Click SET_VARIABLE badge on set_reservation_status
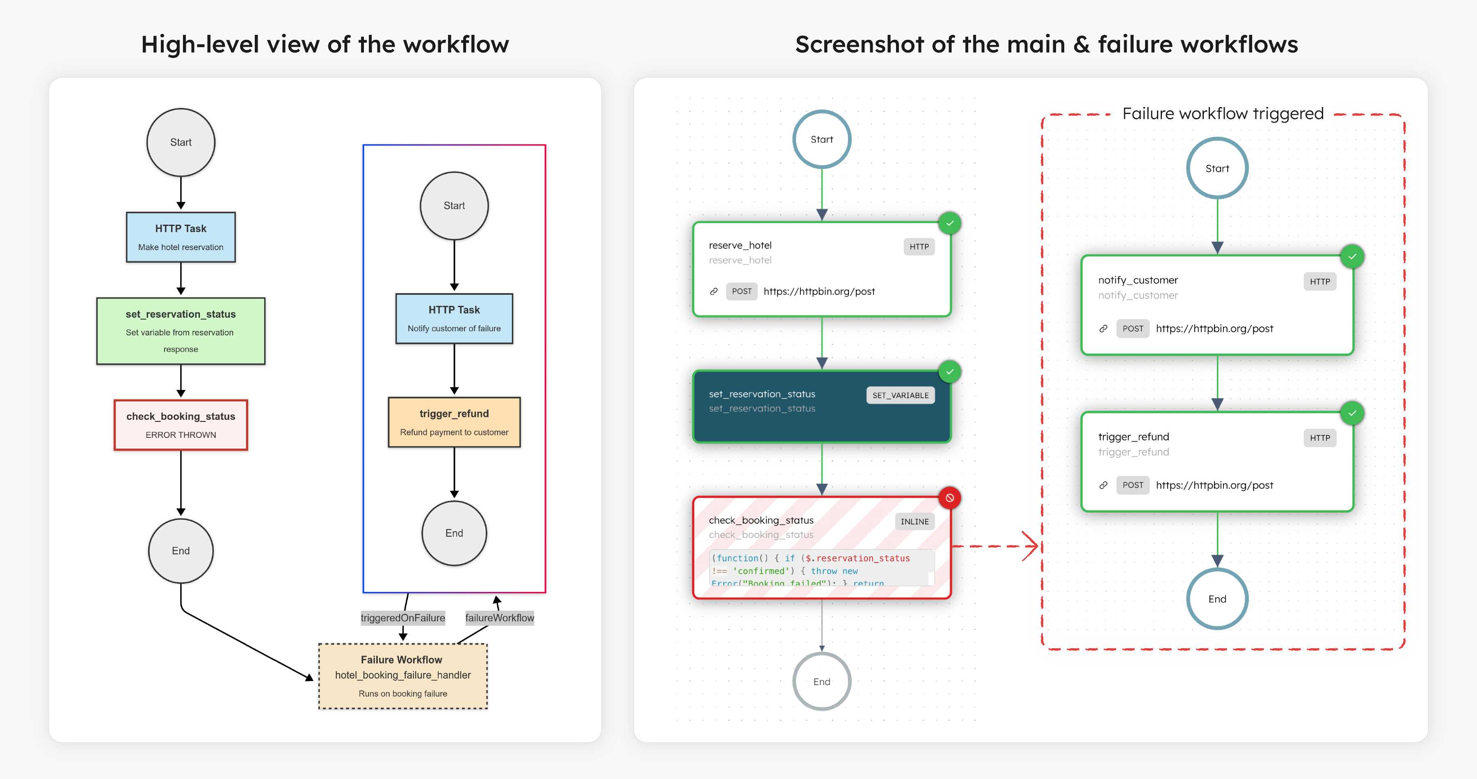This screenshot has height=779, width=1477. 900,395
